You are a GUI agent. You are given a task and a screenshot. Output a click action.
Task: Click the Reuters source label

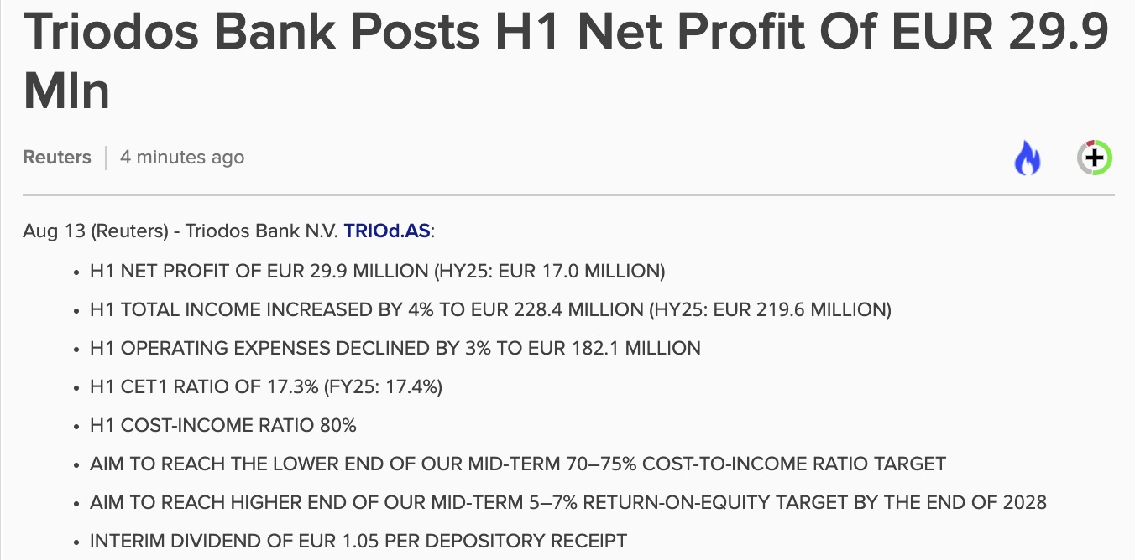point(57,157)
